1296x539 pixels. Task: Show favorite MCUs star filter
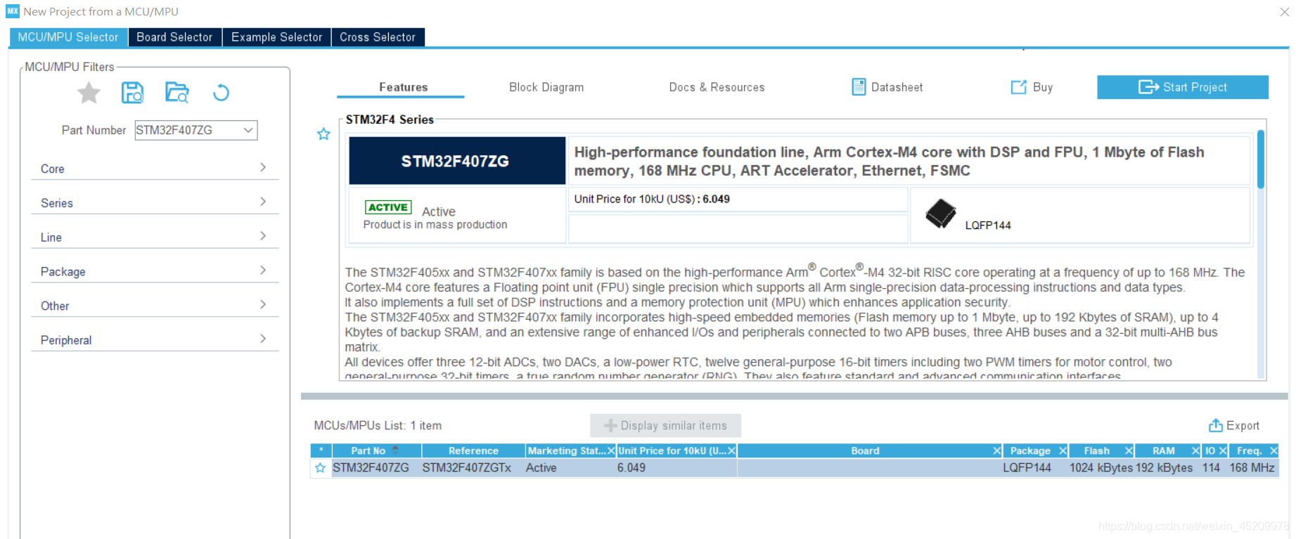pyautogui.click(x=89, y=93)
